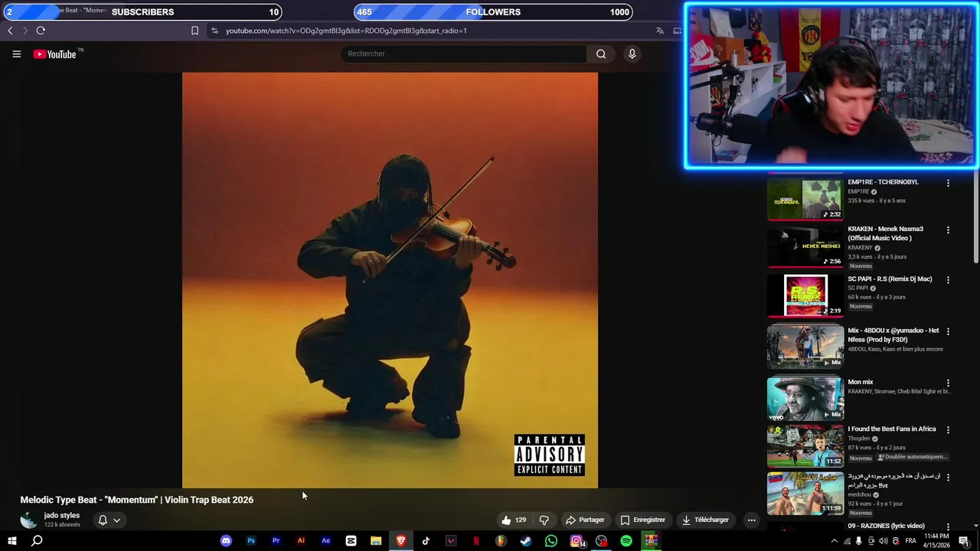This screenshot has height=551, width=980.
Task: Click Partager share button
Action: pyautogui.click(x=585, y=520)
